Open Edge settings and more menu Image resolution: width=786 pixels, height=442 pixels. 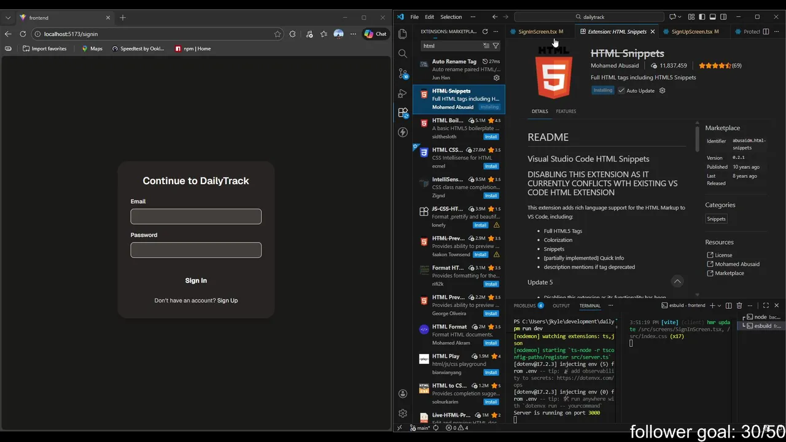353,34
